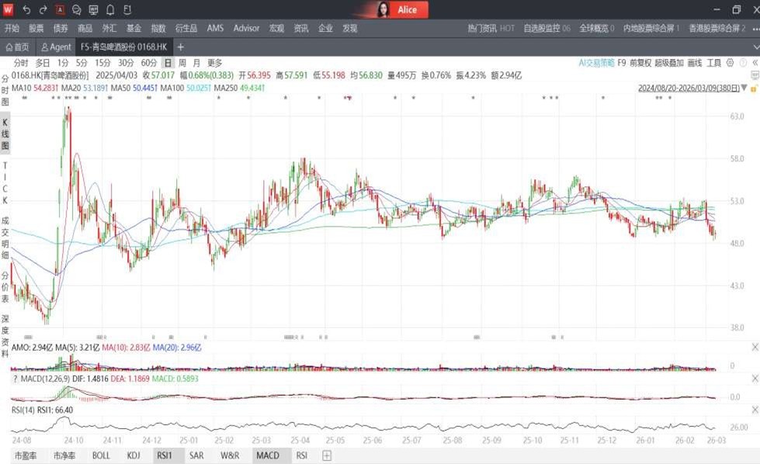Switch to the Agent tab
The image size is (760, 464).
[56, 47]
